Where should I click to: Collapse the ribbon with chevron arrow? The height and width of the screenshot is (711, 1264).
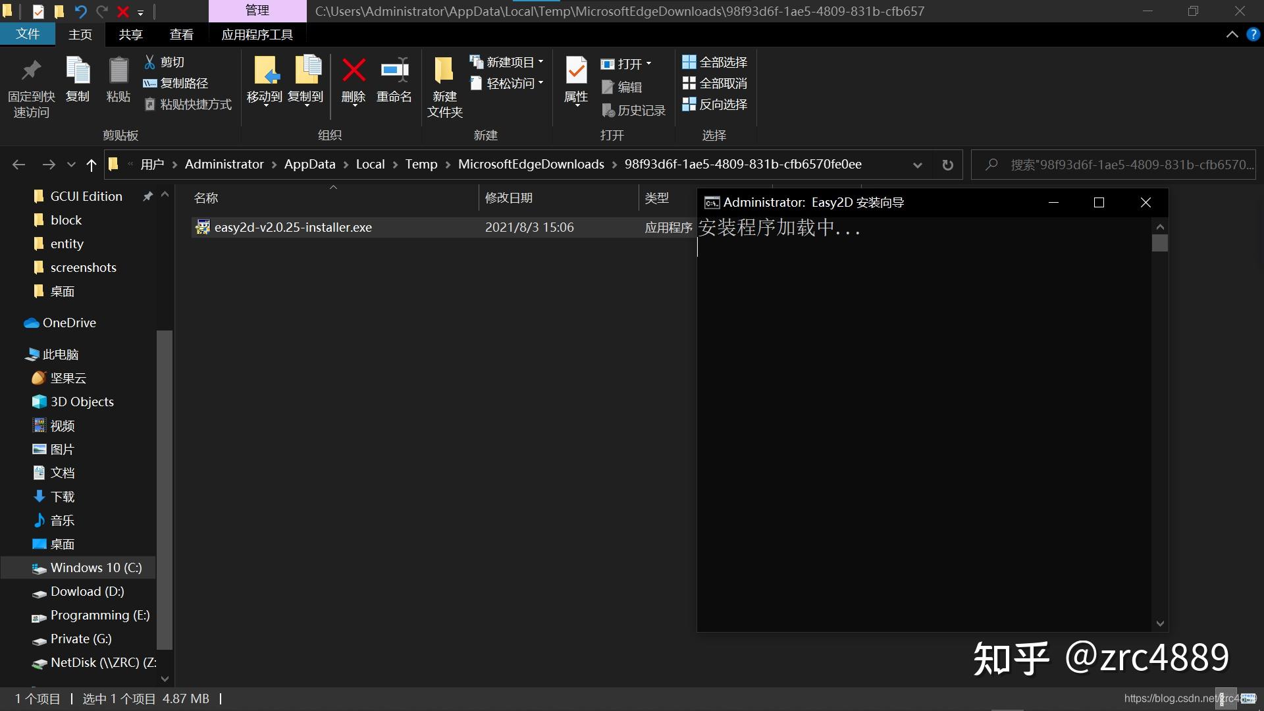point(1232,34)
